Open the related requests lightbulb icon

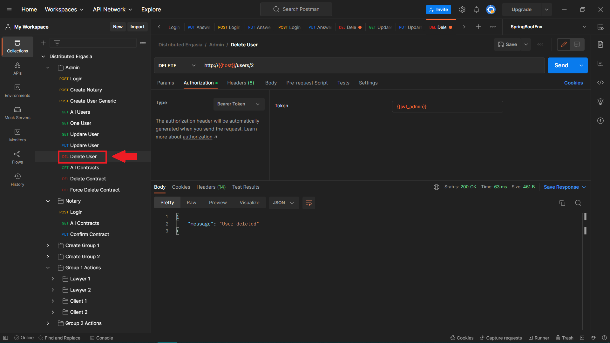tap(600, 102)
